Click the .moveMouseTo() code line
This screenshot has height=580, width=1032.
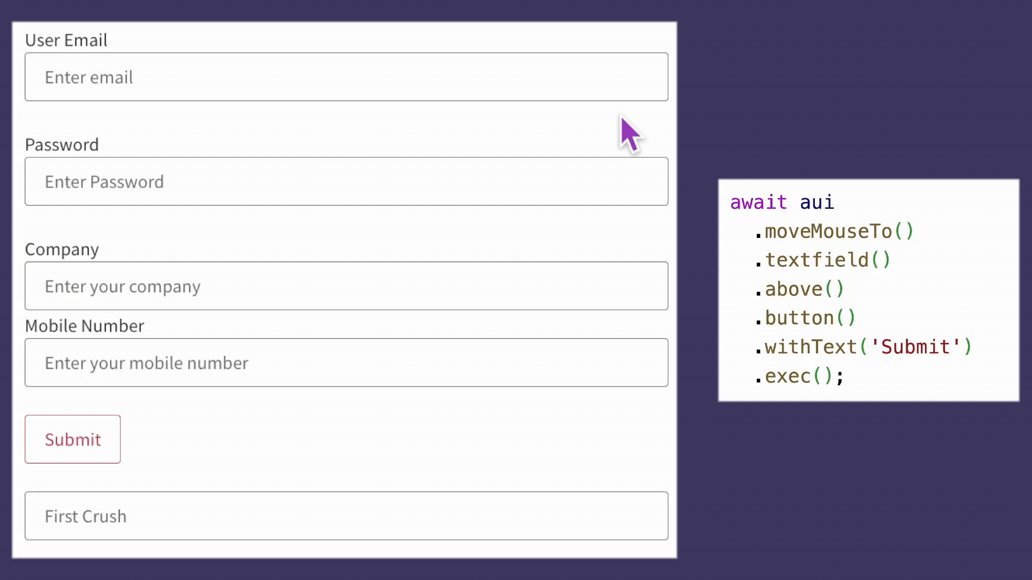pos(834,231)
